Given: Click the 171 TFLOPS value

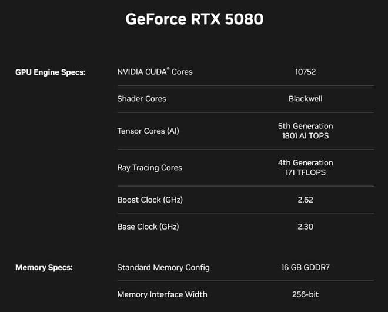Looking at the screenshot, I should click(305, 172).
